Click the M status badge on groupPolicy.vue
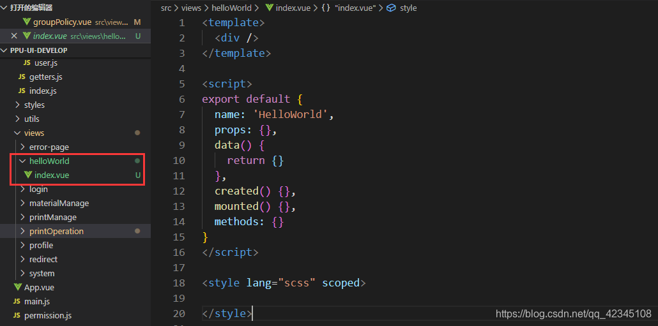Viewport: 658px width, 326px height. pos(137,22)
